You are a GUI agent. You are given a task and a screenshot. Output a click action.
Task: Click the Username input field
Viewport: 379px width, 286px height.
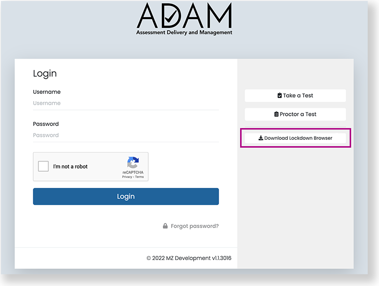coord(126,103)
